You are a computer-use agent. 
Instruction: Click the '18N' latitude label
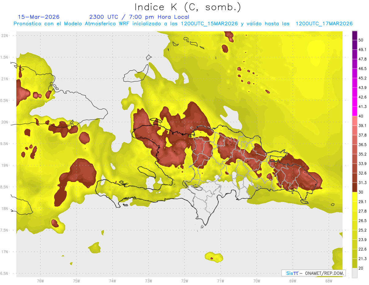pyautogui.click(x=5, y=208)
